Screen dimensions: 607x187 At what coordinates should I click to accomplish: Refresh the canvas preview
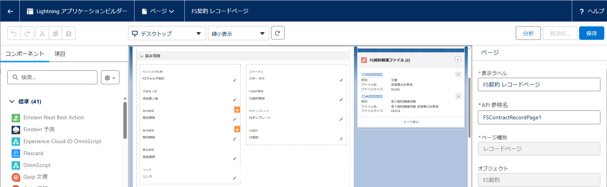[x=278, y=33]
